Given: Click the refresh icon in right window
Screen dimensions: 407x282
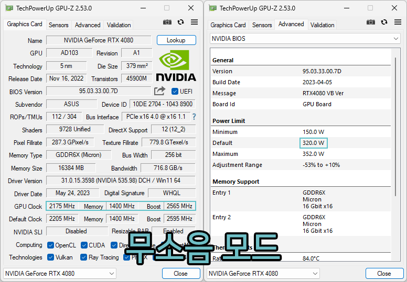Looking at the screenshot, I should [x=384, y=22].
